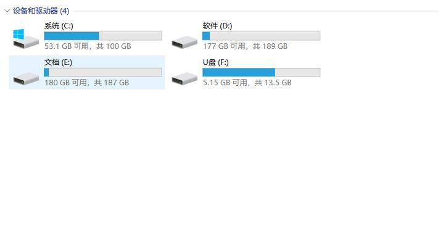Select the 软件 (D:) drive icon

(184, 42)
